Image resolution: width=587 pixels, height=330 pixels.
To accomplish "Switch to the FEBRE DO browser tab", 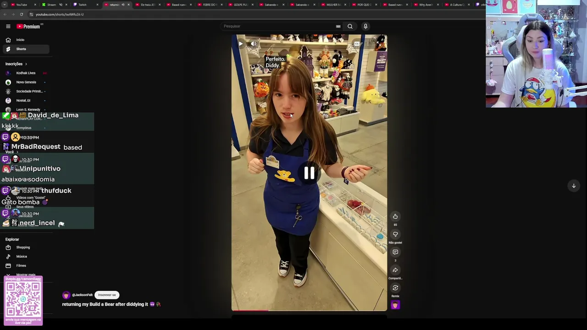I will click(x=210, y=5).
